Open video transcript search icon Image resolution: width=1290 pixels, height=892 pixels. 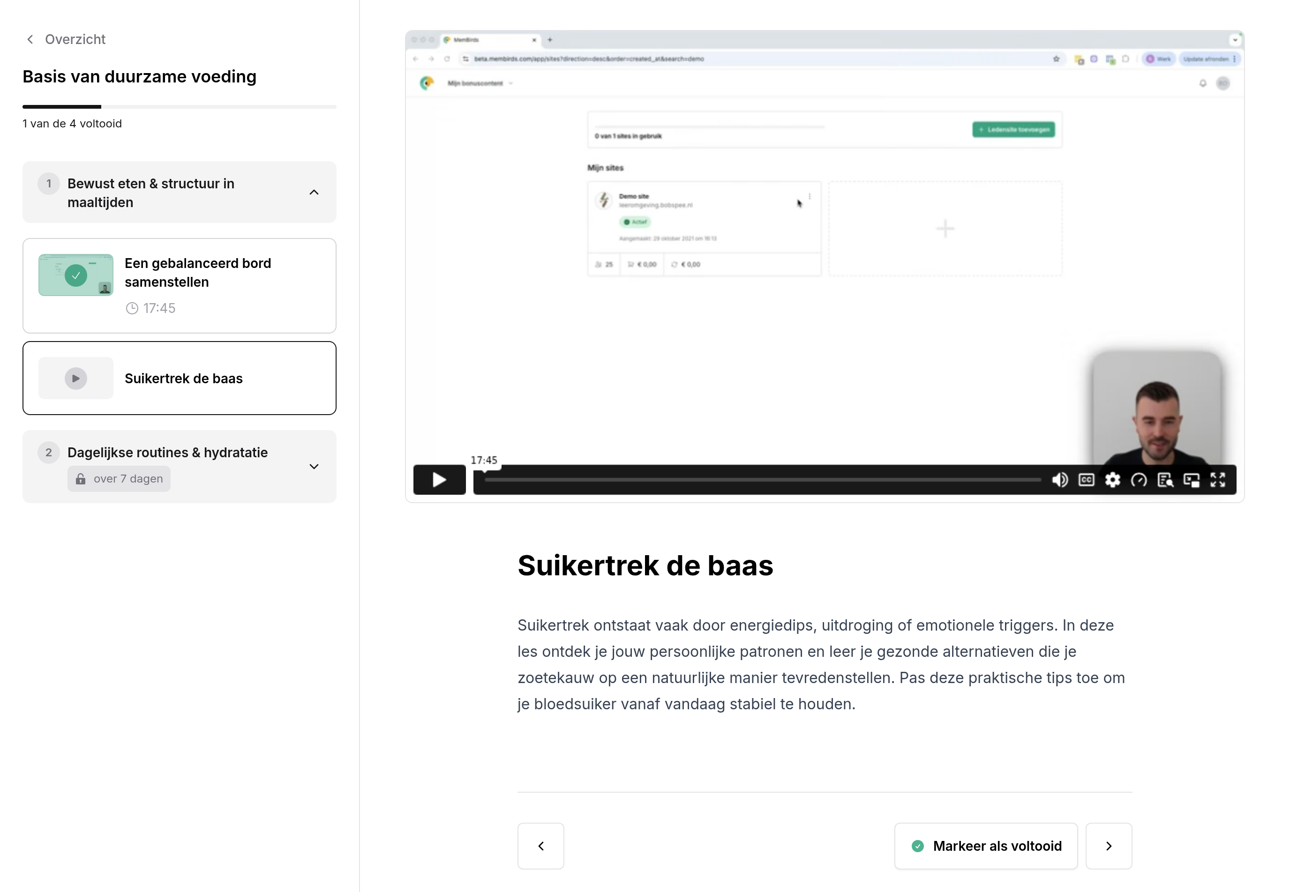pyautogui.click(x=1165, y=480)
